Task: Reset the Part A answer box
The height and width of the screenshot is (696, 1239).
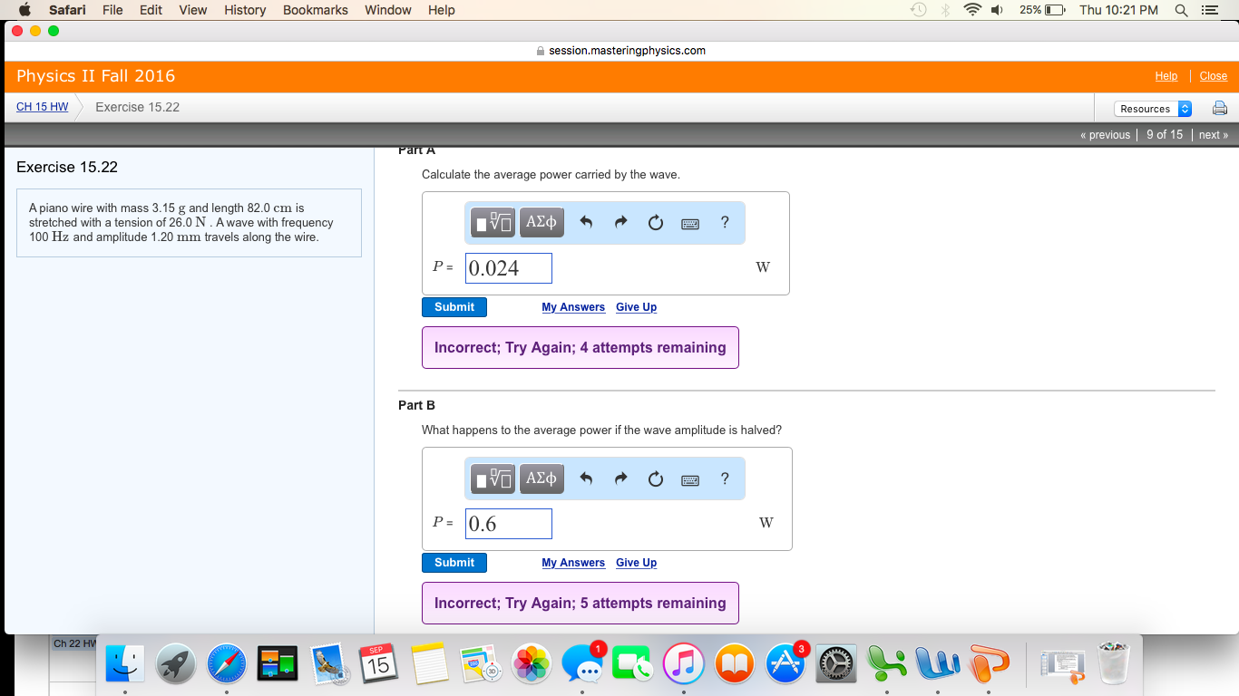Action: pyautogui.click(x=656, y=223)
